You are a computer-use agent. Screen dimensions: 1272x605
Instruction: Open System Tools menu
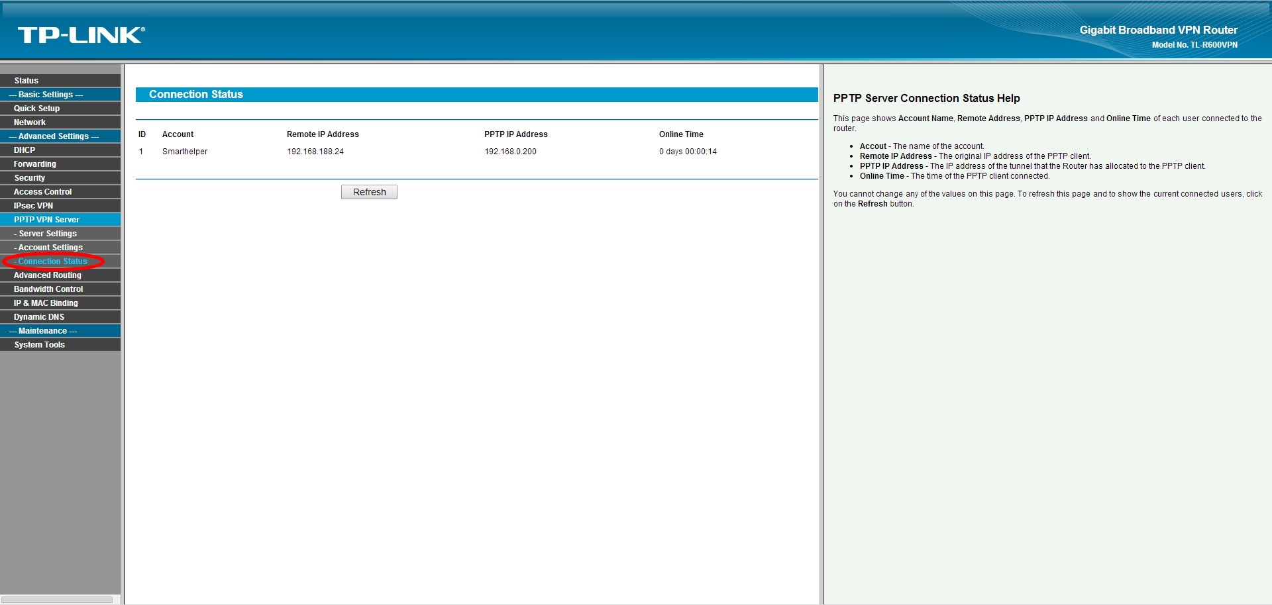(x=60, y=345)
